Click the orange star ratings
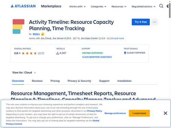This screenshot has height=128, width=171. (29, 53)
